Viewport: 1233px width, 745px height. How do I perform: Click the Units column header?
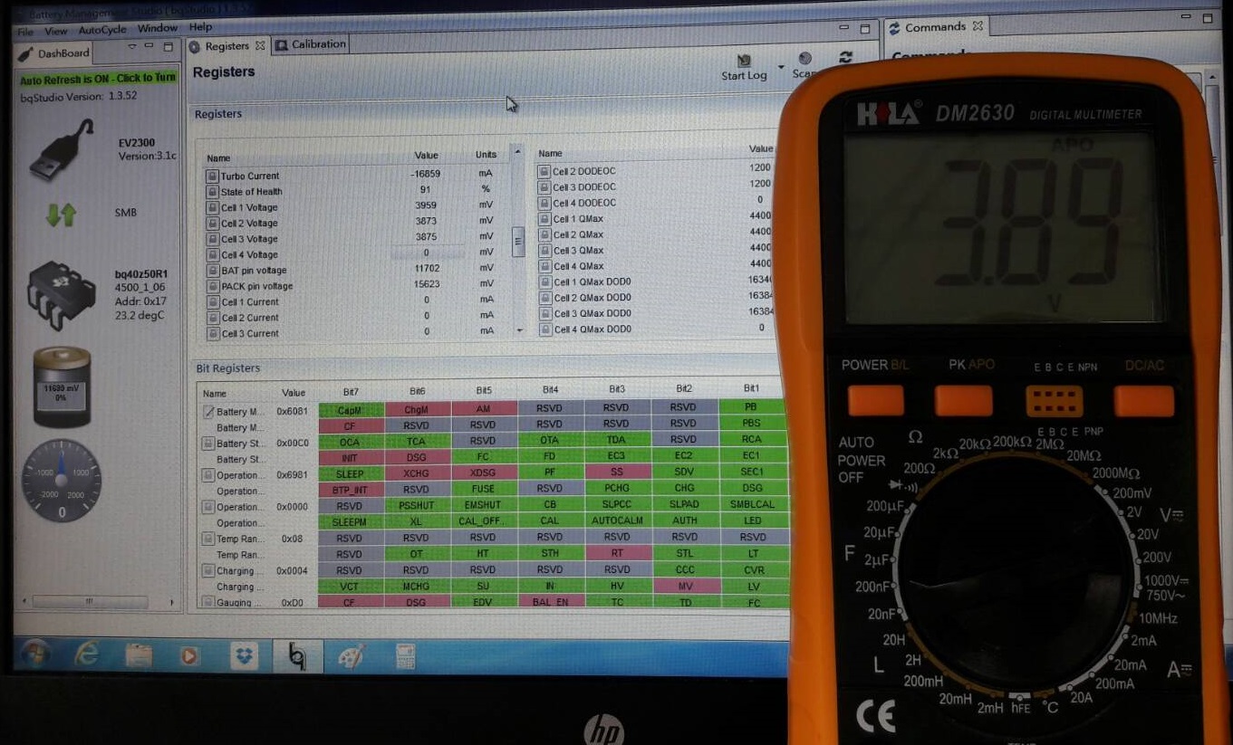[486, 155]
